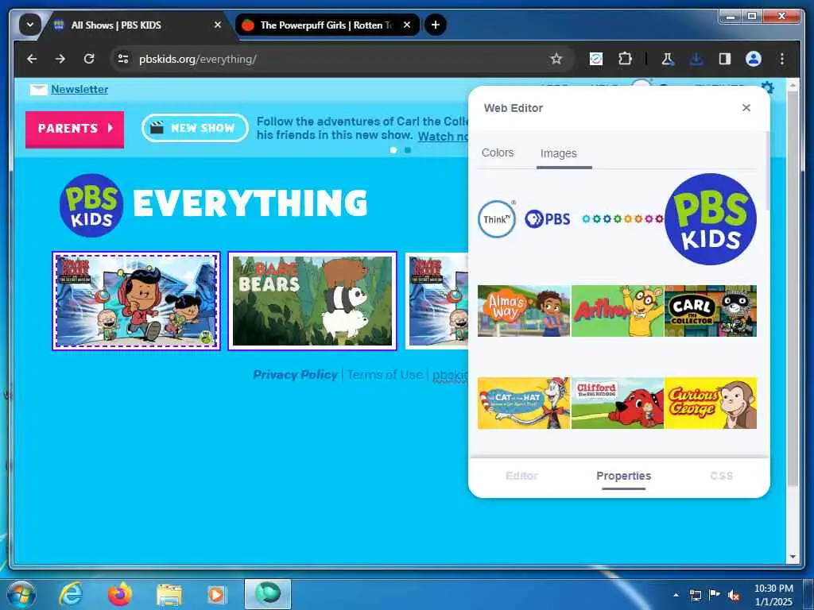Select the first carousel dot indicator
Image resolution: width=814 pixels, height=610 pixels.
click(393, 150)
